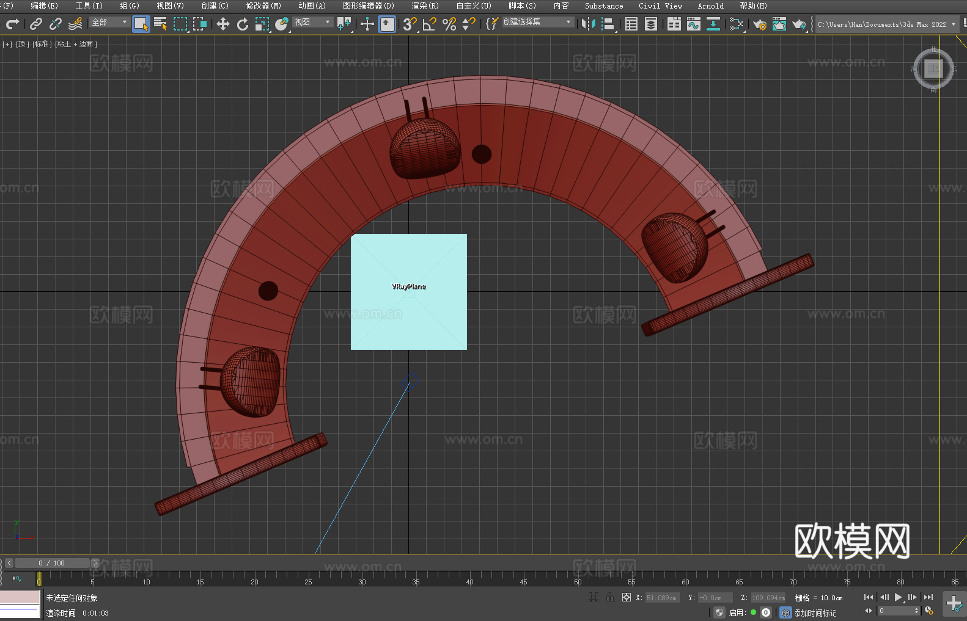Open Schematic View icon
The image size is (967, 621).
click(x=713, y=24)
